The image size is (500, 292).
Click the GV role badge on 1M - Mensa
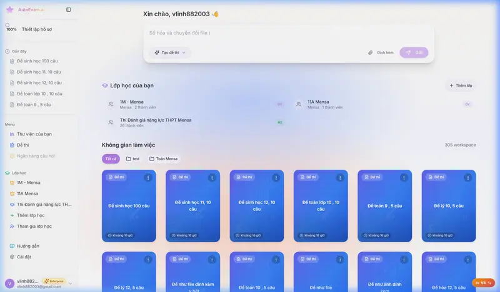(x=279, y=104)
